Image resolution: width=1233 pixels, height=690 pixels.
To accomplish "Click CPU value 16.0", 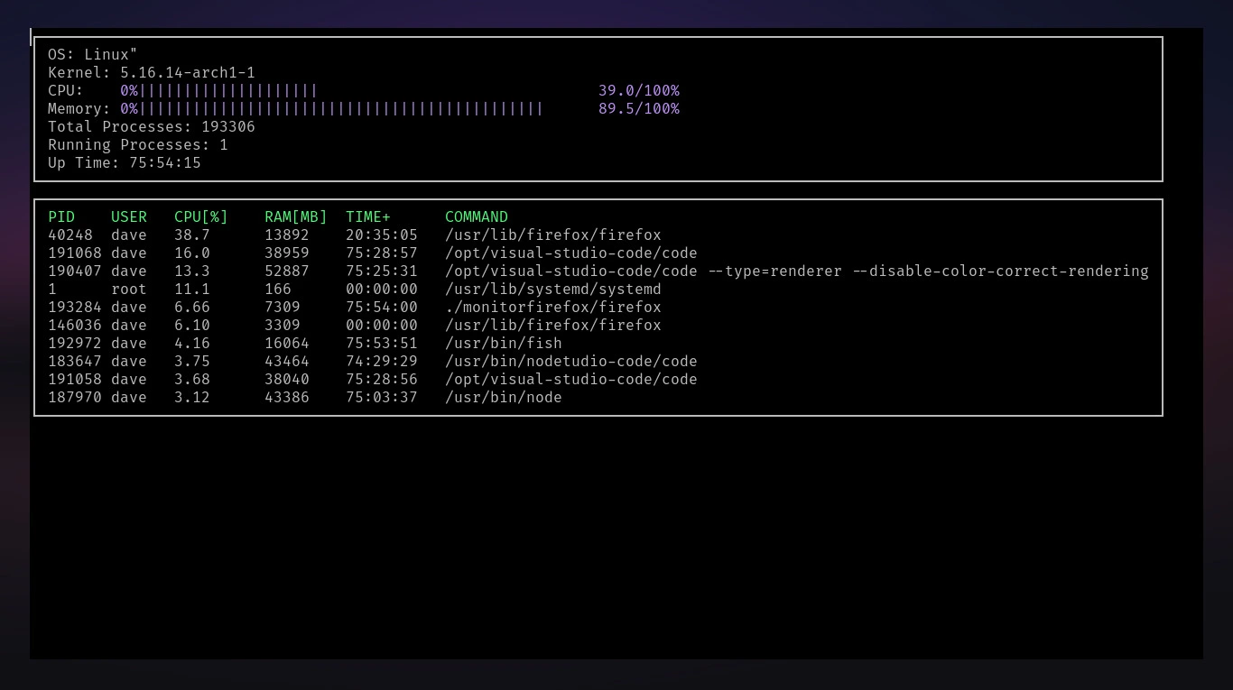I will (192, 253).
